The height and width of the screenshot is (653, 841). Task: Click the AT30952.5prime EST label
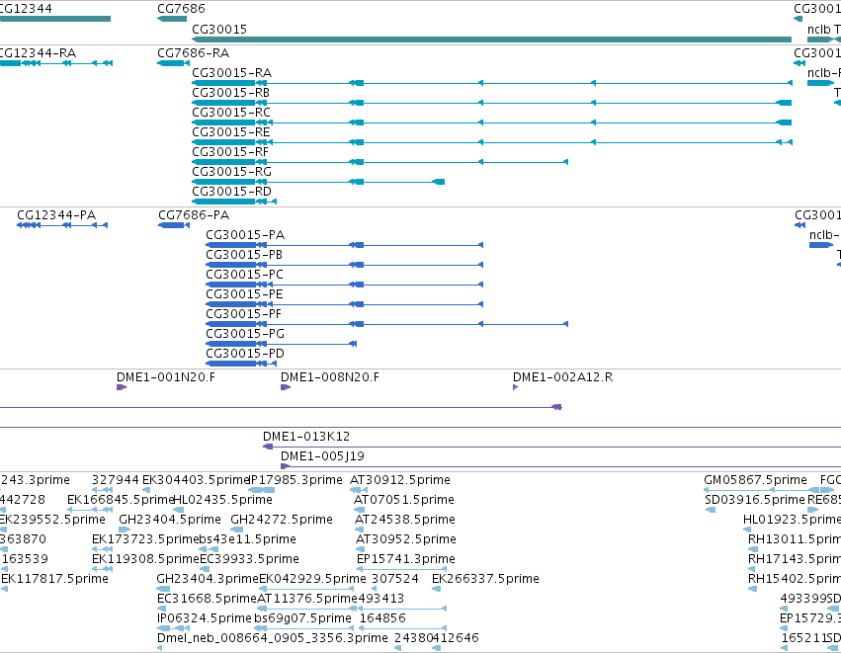tap(406, 539)
